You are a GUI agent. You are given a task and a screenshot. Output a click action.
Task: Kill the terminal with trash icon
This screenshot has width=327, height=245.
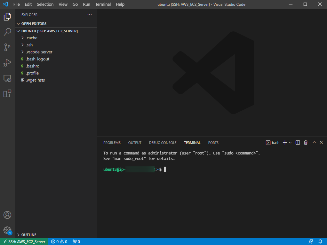click(306, 143)
